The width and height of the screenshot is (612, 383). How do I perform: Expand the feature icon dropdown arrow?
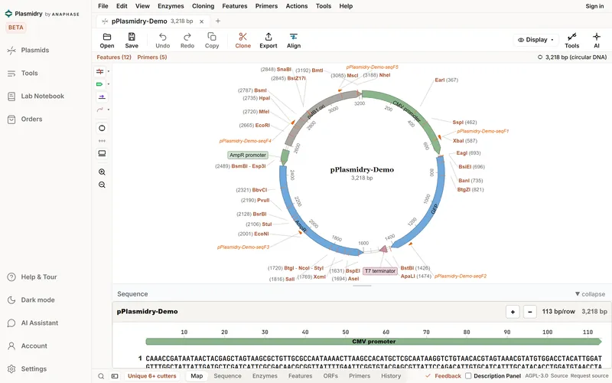(x=109, y=84)
